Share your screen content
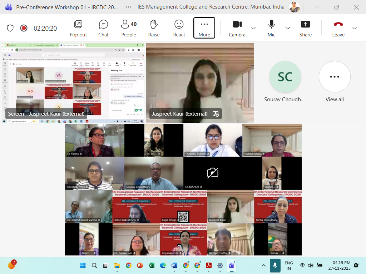 click(x=305, y=29)
